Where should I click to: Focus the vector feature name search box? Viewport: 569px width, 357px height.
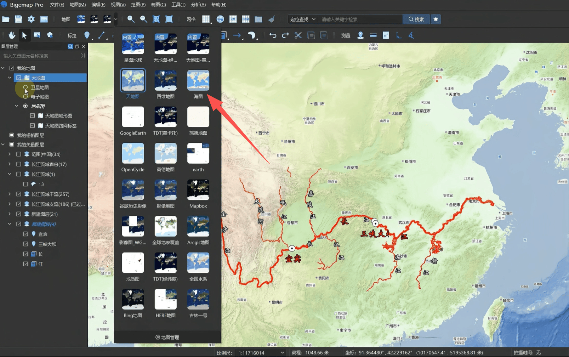coord(40,56)
